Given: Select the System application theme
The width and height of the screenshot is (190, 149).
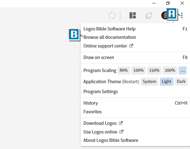Looking at the screenshot, I should (x=149, y=81).
